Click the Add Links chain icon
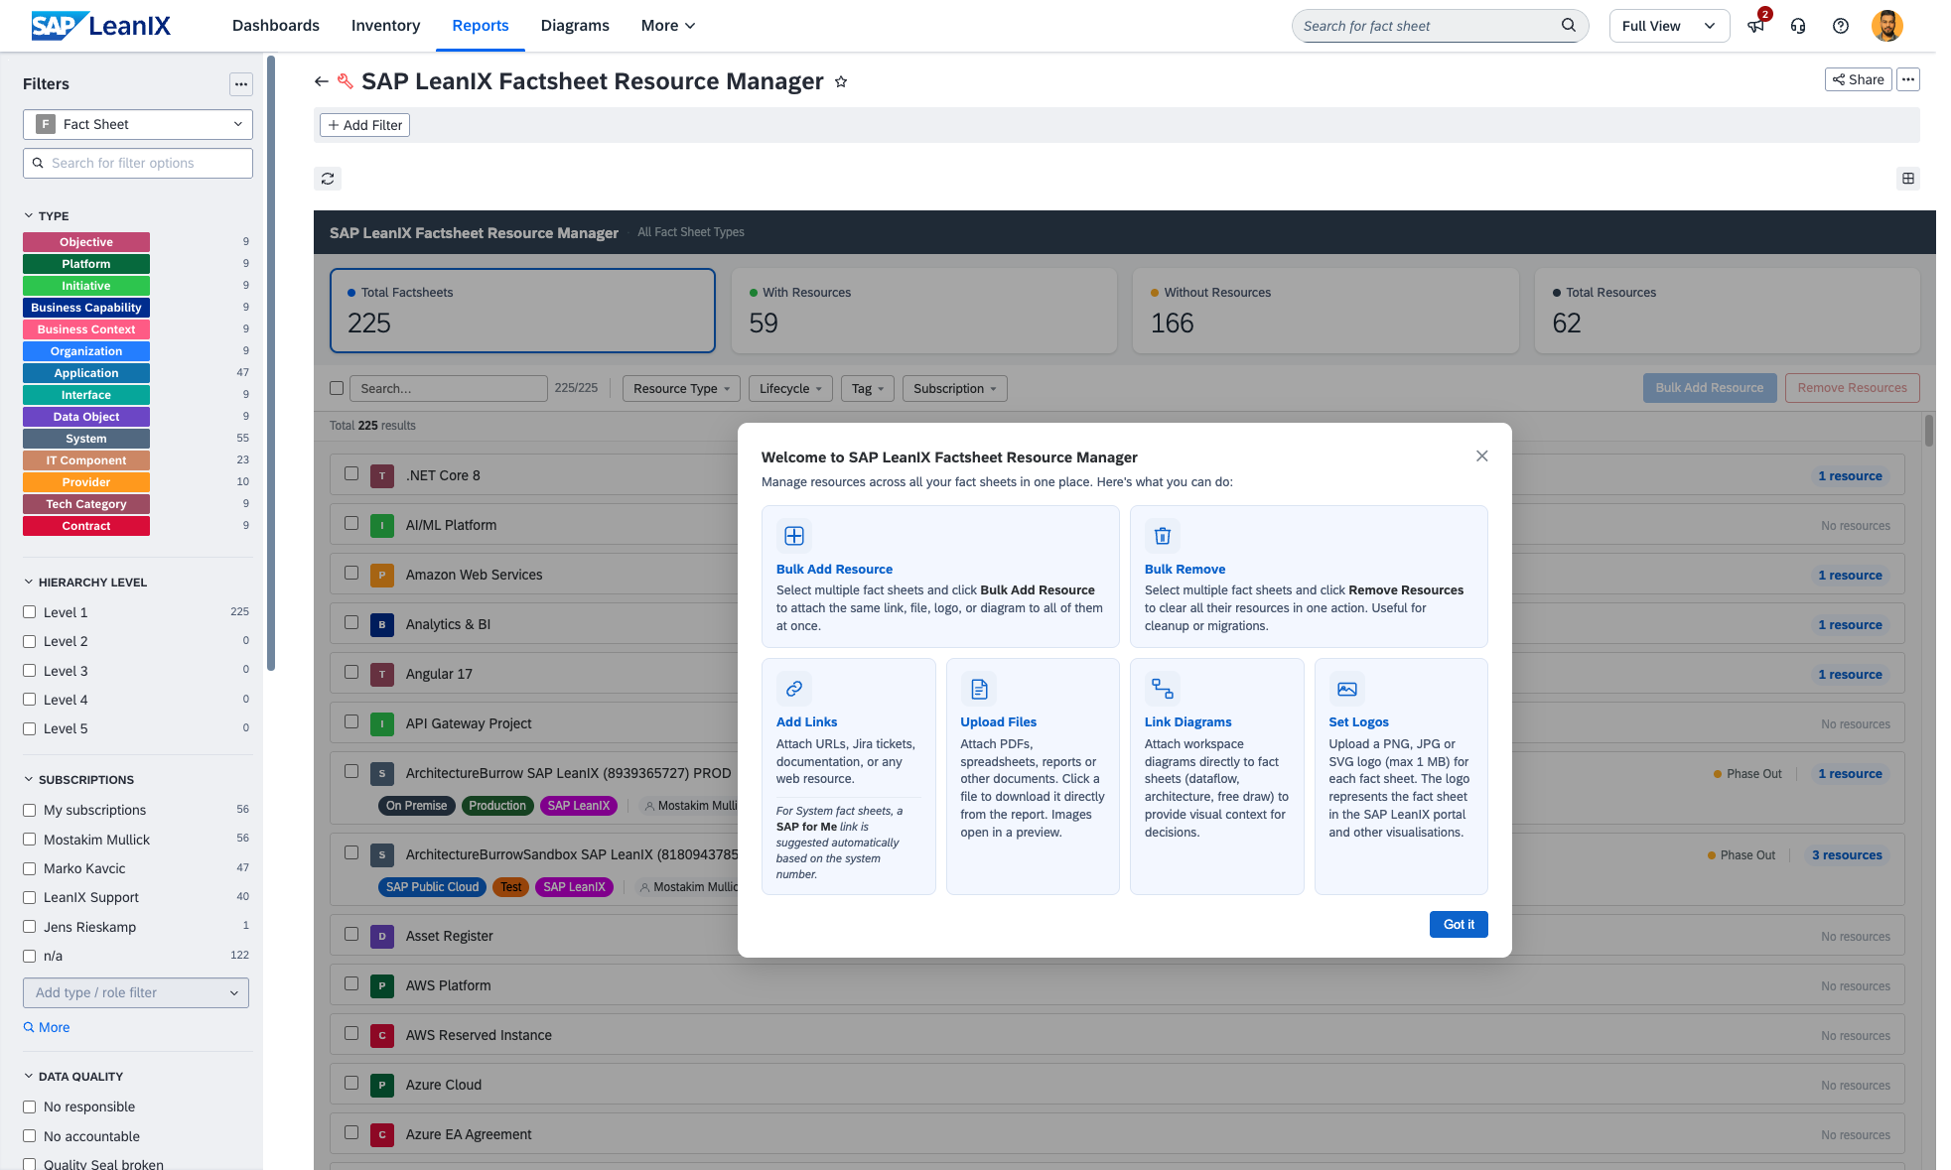Viewport: 1951px width, 1170px height. [x=794, y=689]
